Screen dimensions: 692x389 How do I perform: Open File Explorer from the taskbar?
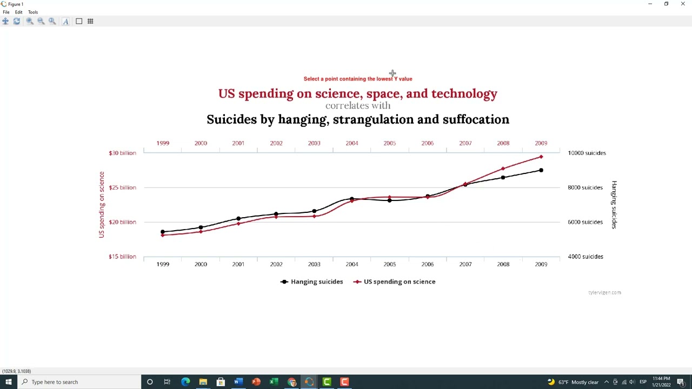click(x=203, y=382)
